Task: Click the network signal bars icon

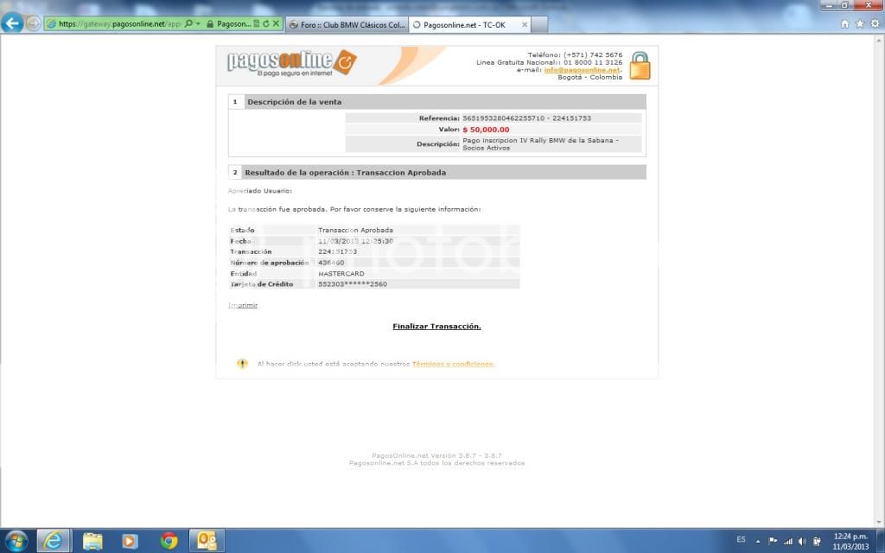Action: coord(787,541)
